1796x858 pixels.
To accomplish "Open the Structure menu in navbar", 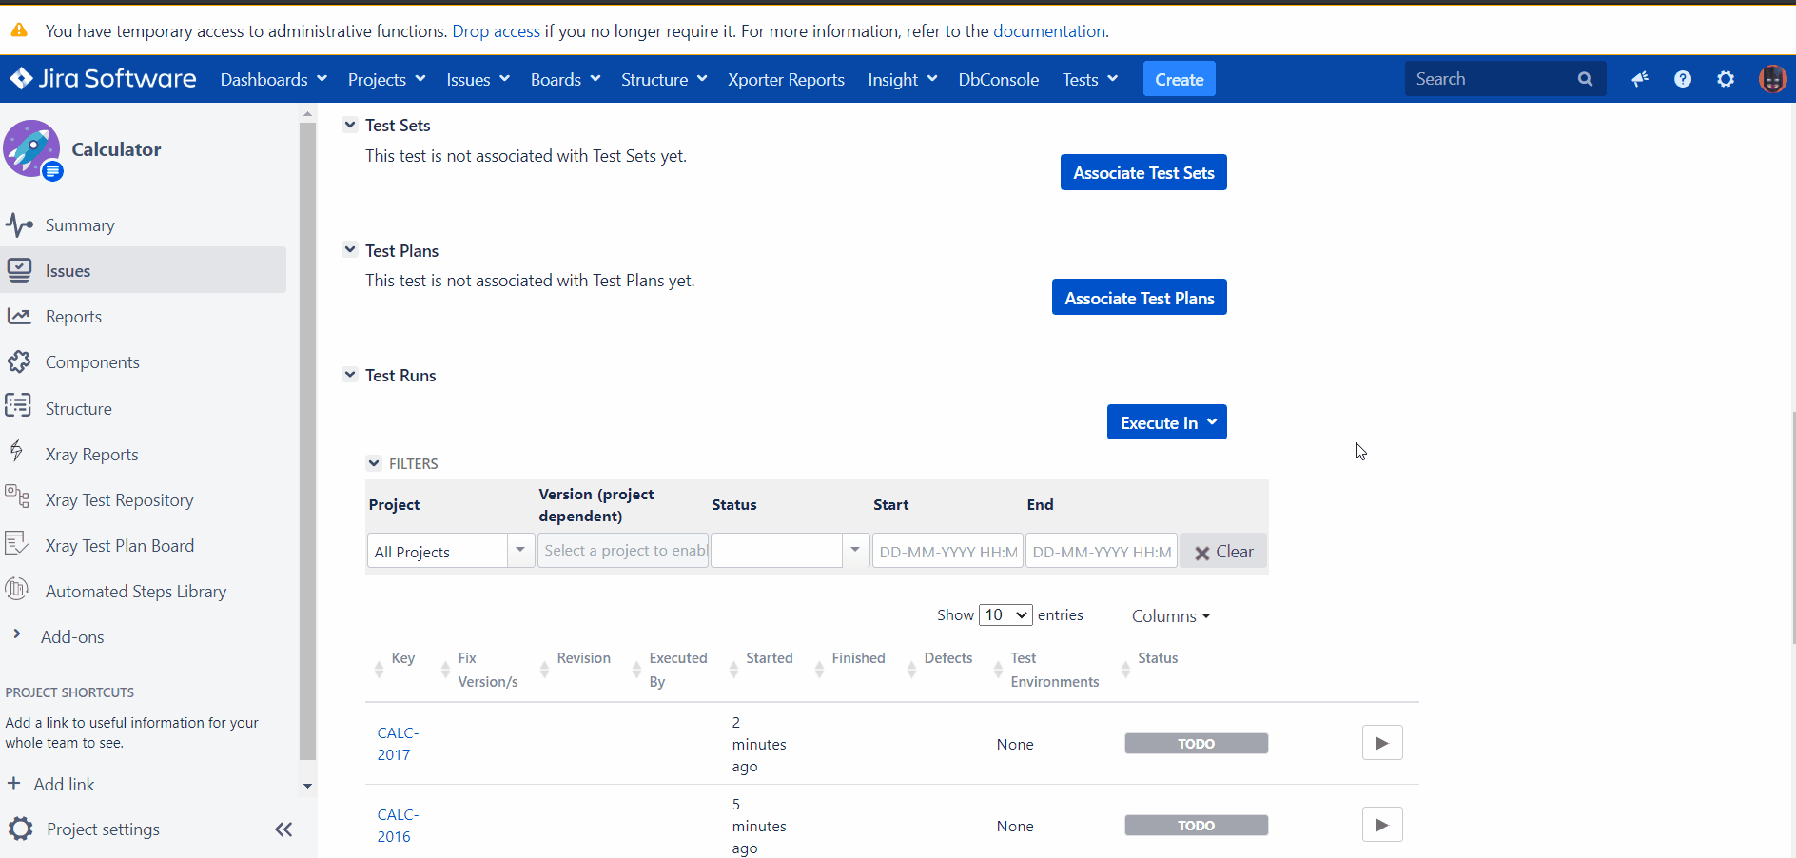I will 663,80.
